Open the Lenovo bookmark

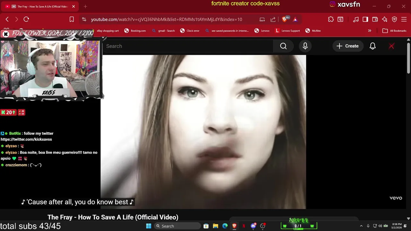coord(262,31)
